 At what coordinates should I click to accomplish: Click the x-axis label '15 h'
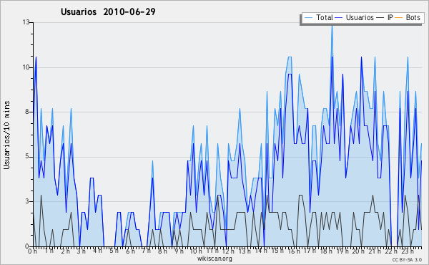(x=277, y=251)
